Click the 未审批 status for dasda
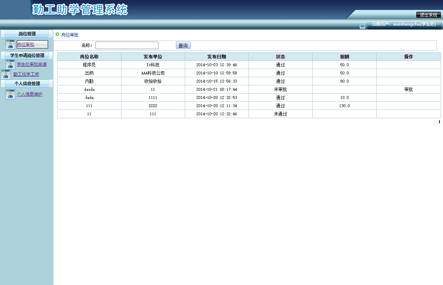Image resolution: width=443 pixels, height=285 pixels. (280, 89)
